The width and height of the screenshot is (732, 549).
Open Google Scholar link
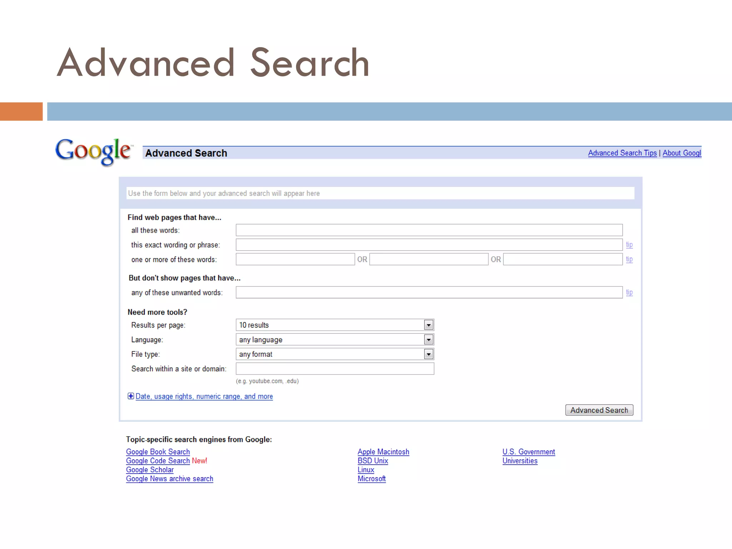coord(150,470)
